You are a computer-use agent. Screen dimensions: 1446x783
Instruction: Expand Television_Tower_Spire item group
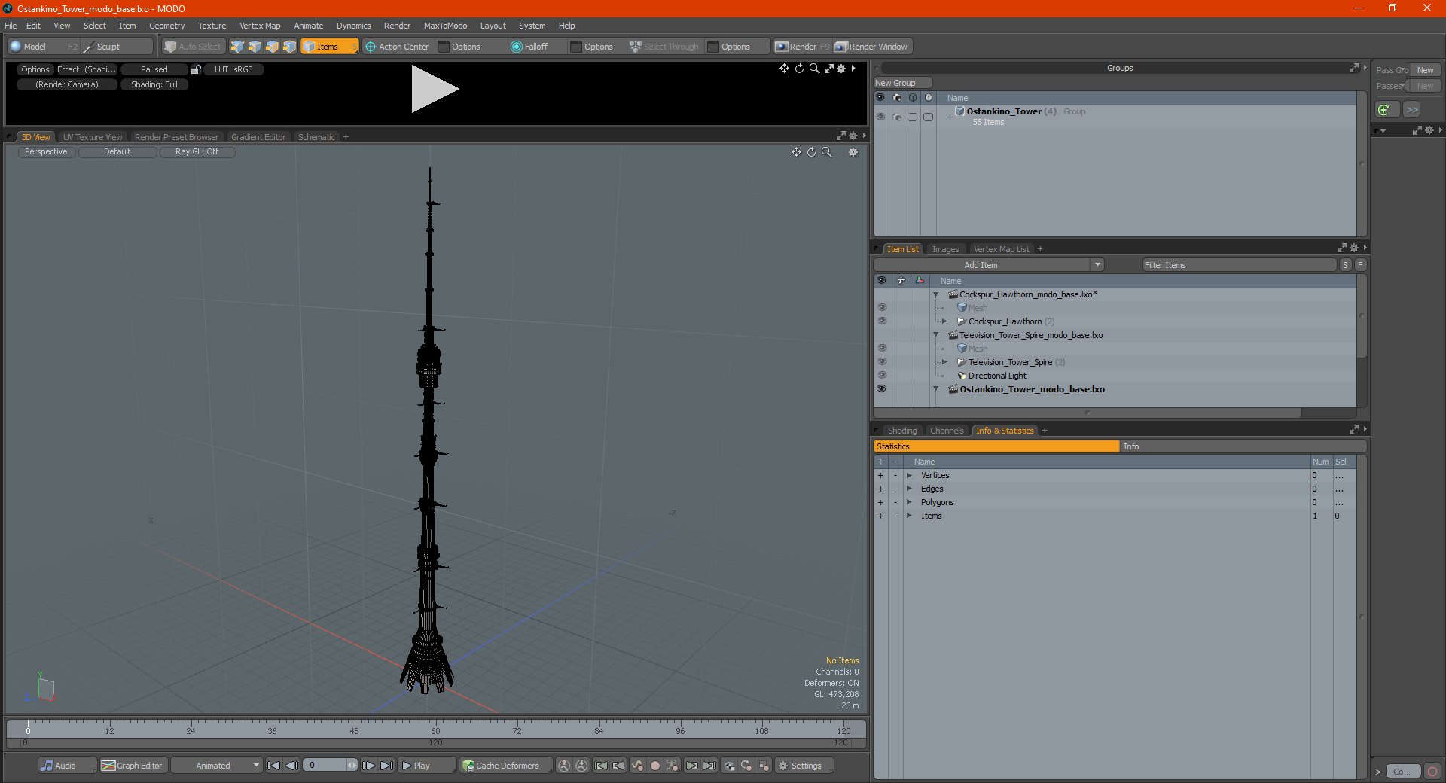(944, 362)
